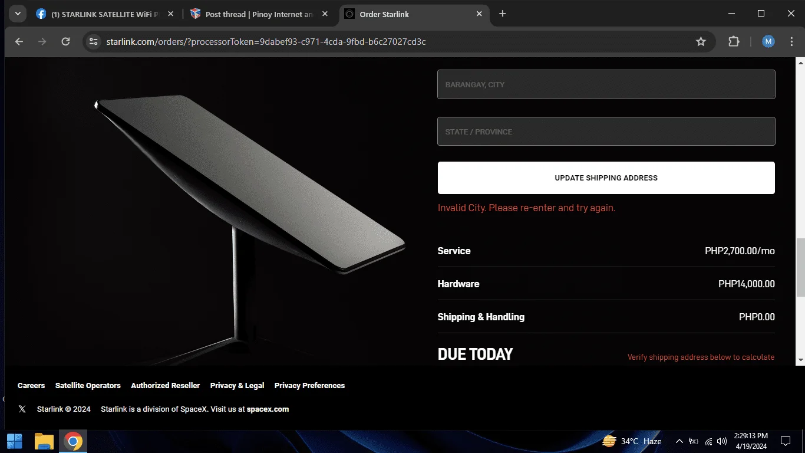Screen dimensions: 805x453
Task: Open the Privacy & Legal footer link
Action: (x=237, y=385)
